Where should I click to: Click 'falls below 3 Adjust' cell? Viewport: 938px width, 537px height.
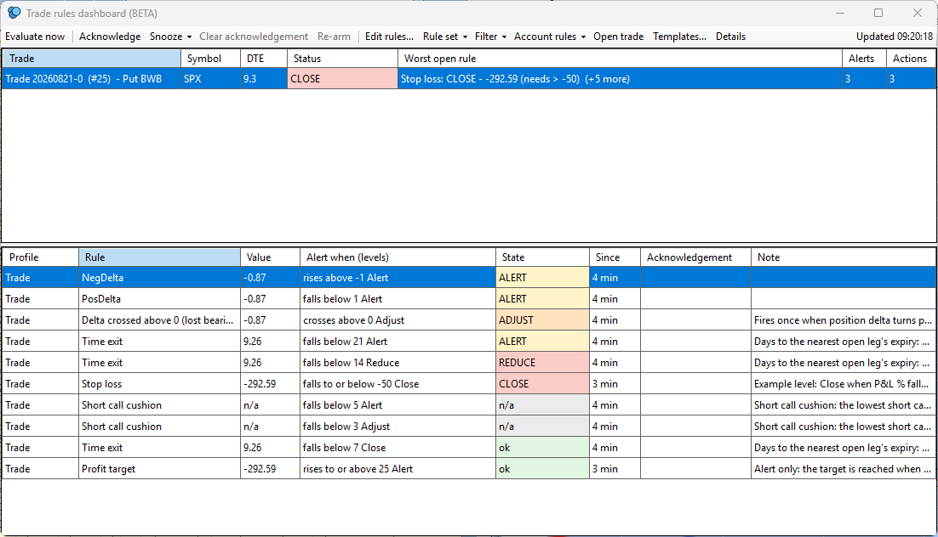pos(398,427)
